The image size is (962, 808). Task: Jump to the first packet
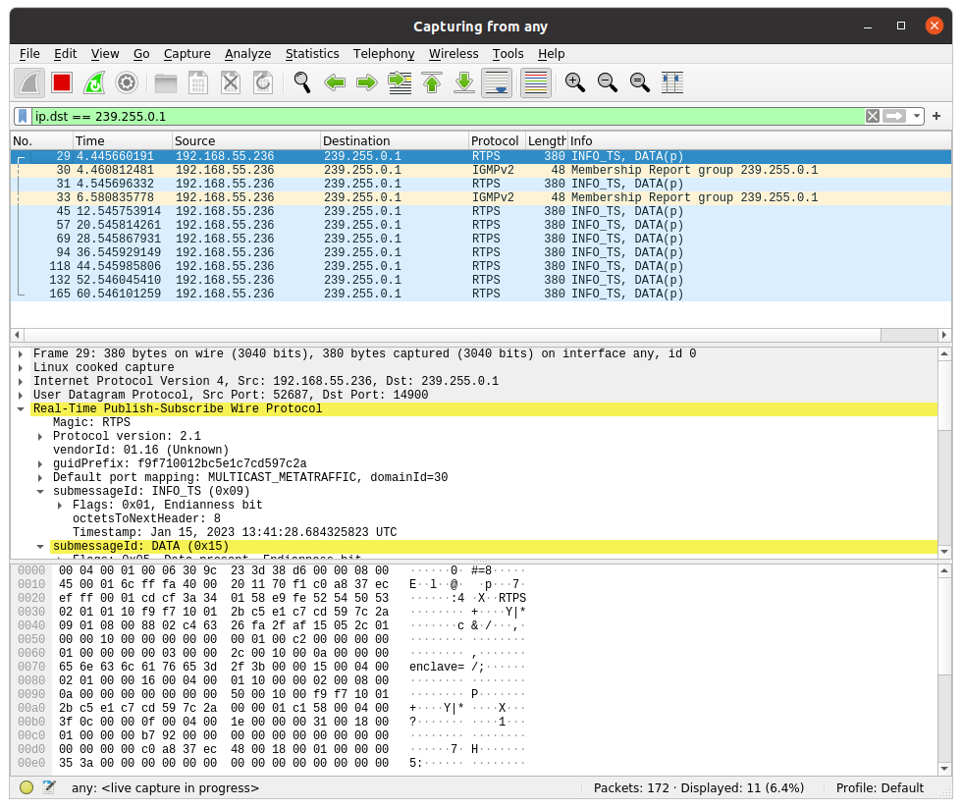click(x=432, y=82)
